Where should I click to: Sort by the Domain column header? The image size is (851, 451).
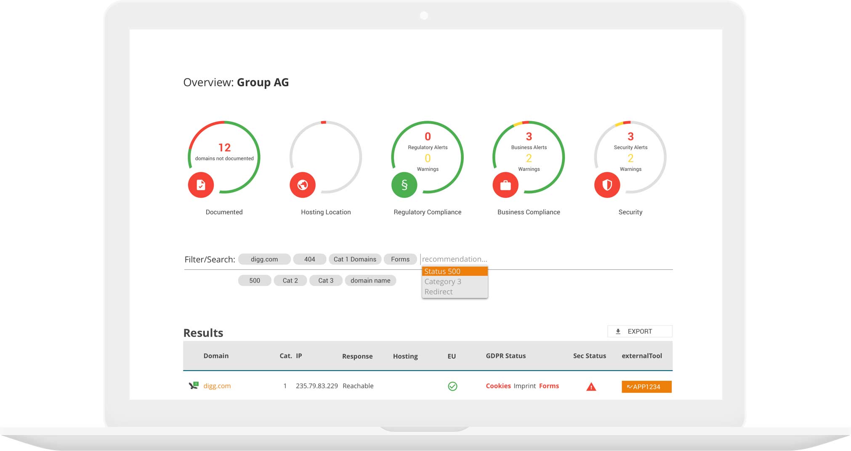[x=216, y=356]
